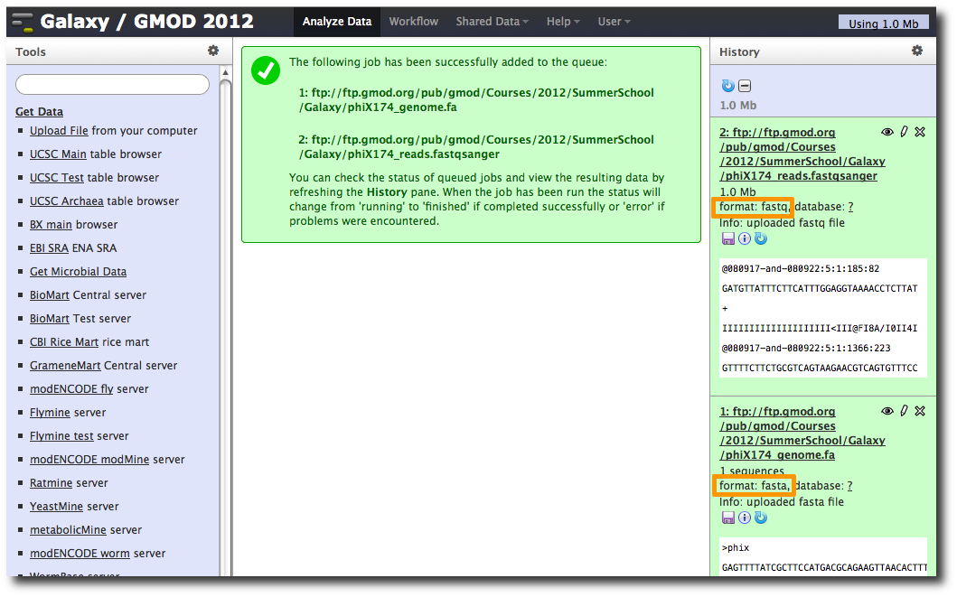Open modENCODE modMine server link

coord(89,459)
